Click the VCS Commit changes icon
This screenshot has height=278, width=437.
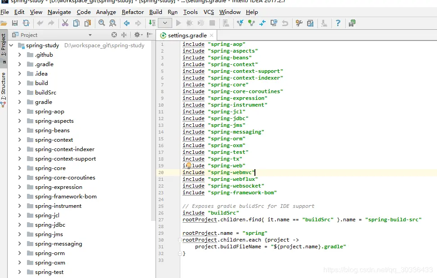(x=251, y=23)
